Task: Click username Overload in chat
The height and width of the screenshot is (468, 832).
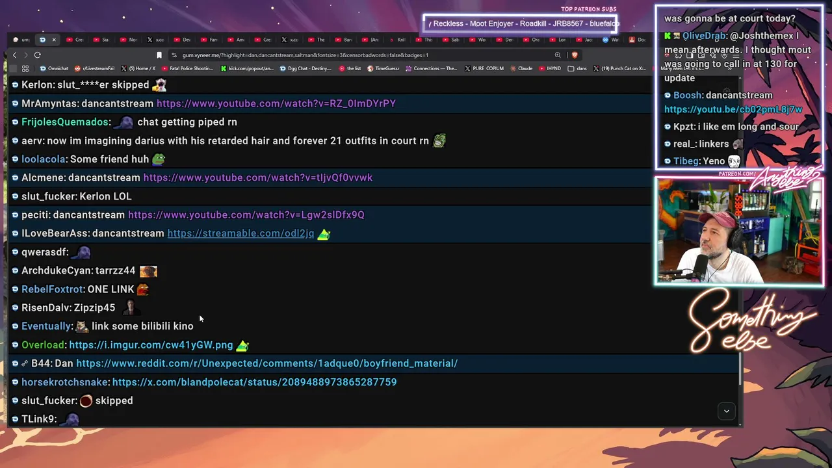Action: click(x=43, y=345)
